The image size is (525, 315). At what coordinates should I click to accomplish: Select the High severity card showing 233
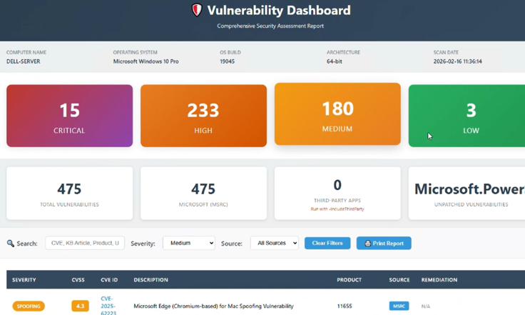(203, 116)
